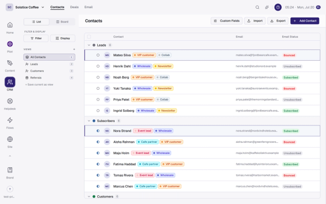Select the Ingrid Solberg row circle
This screenshot has height=204, width=326.
tap(98, 111)
